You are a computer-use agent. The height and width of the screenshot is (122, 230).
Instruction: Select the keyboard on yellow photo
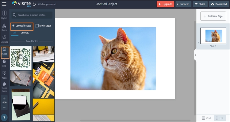pyautogui.click(x=44, y=118)
